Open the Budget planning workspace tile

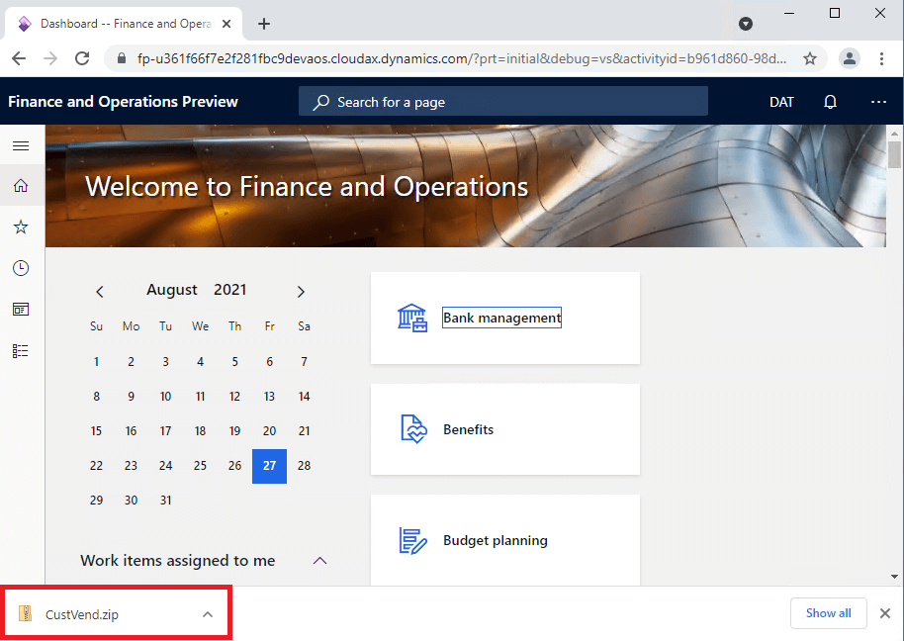[x=505, y=540]
